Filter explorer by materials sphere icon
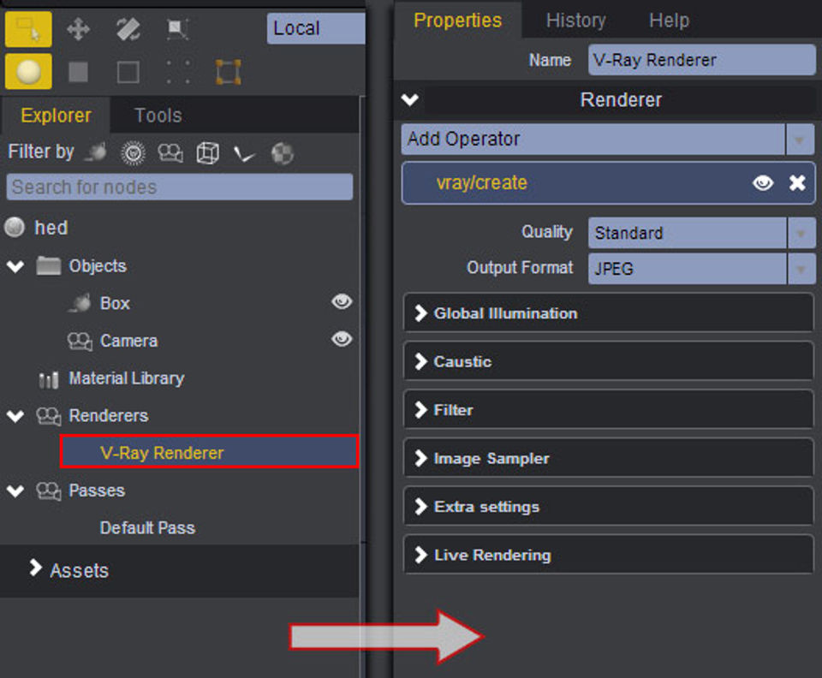Screen dimensions: 822x678 (x=282, y=153)
